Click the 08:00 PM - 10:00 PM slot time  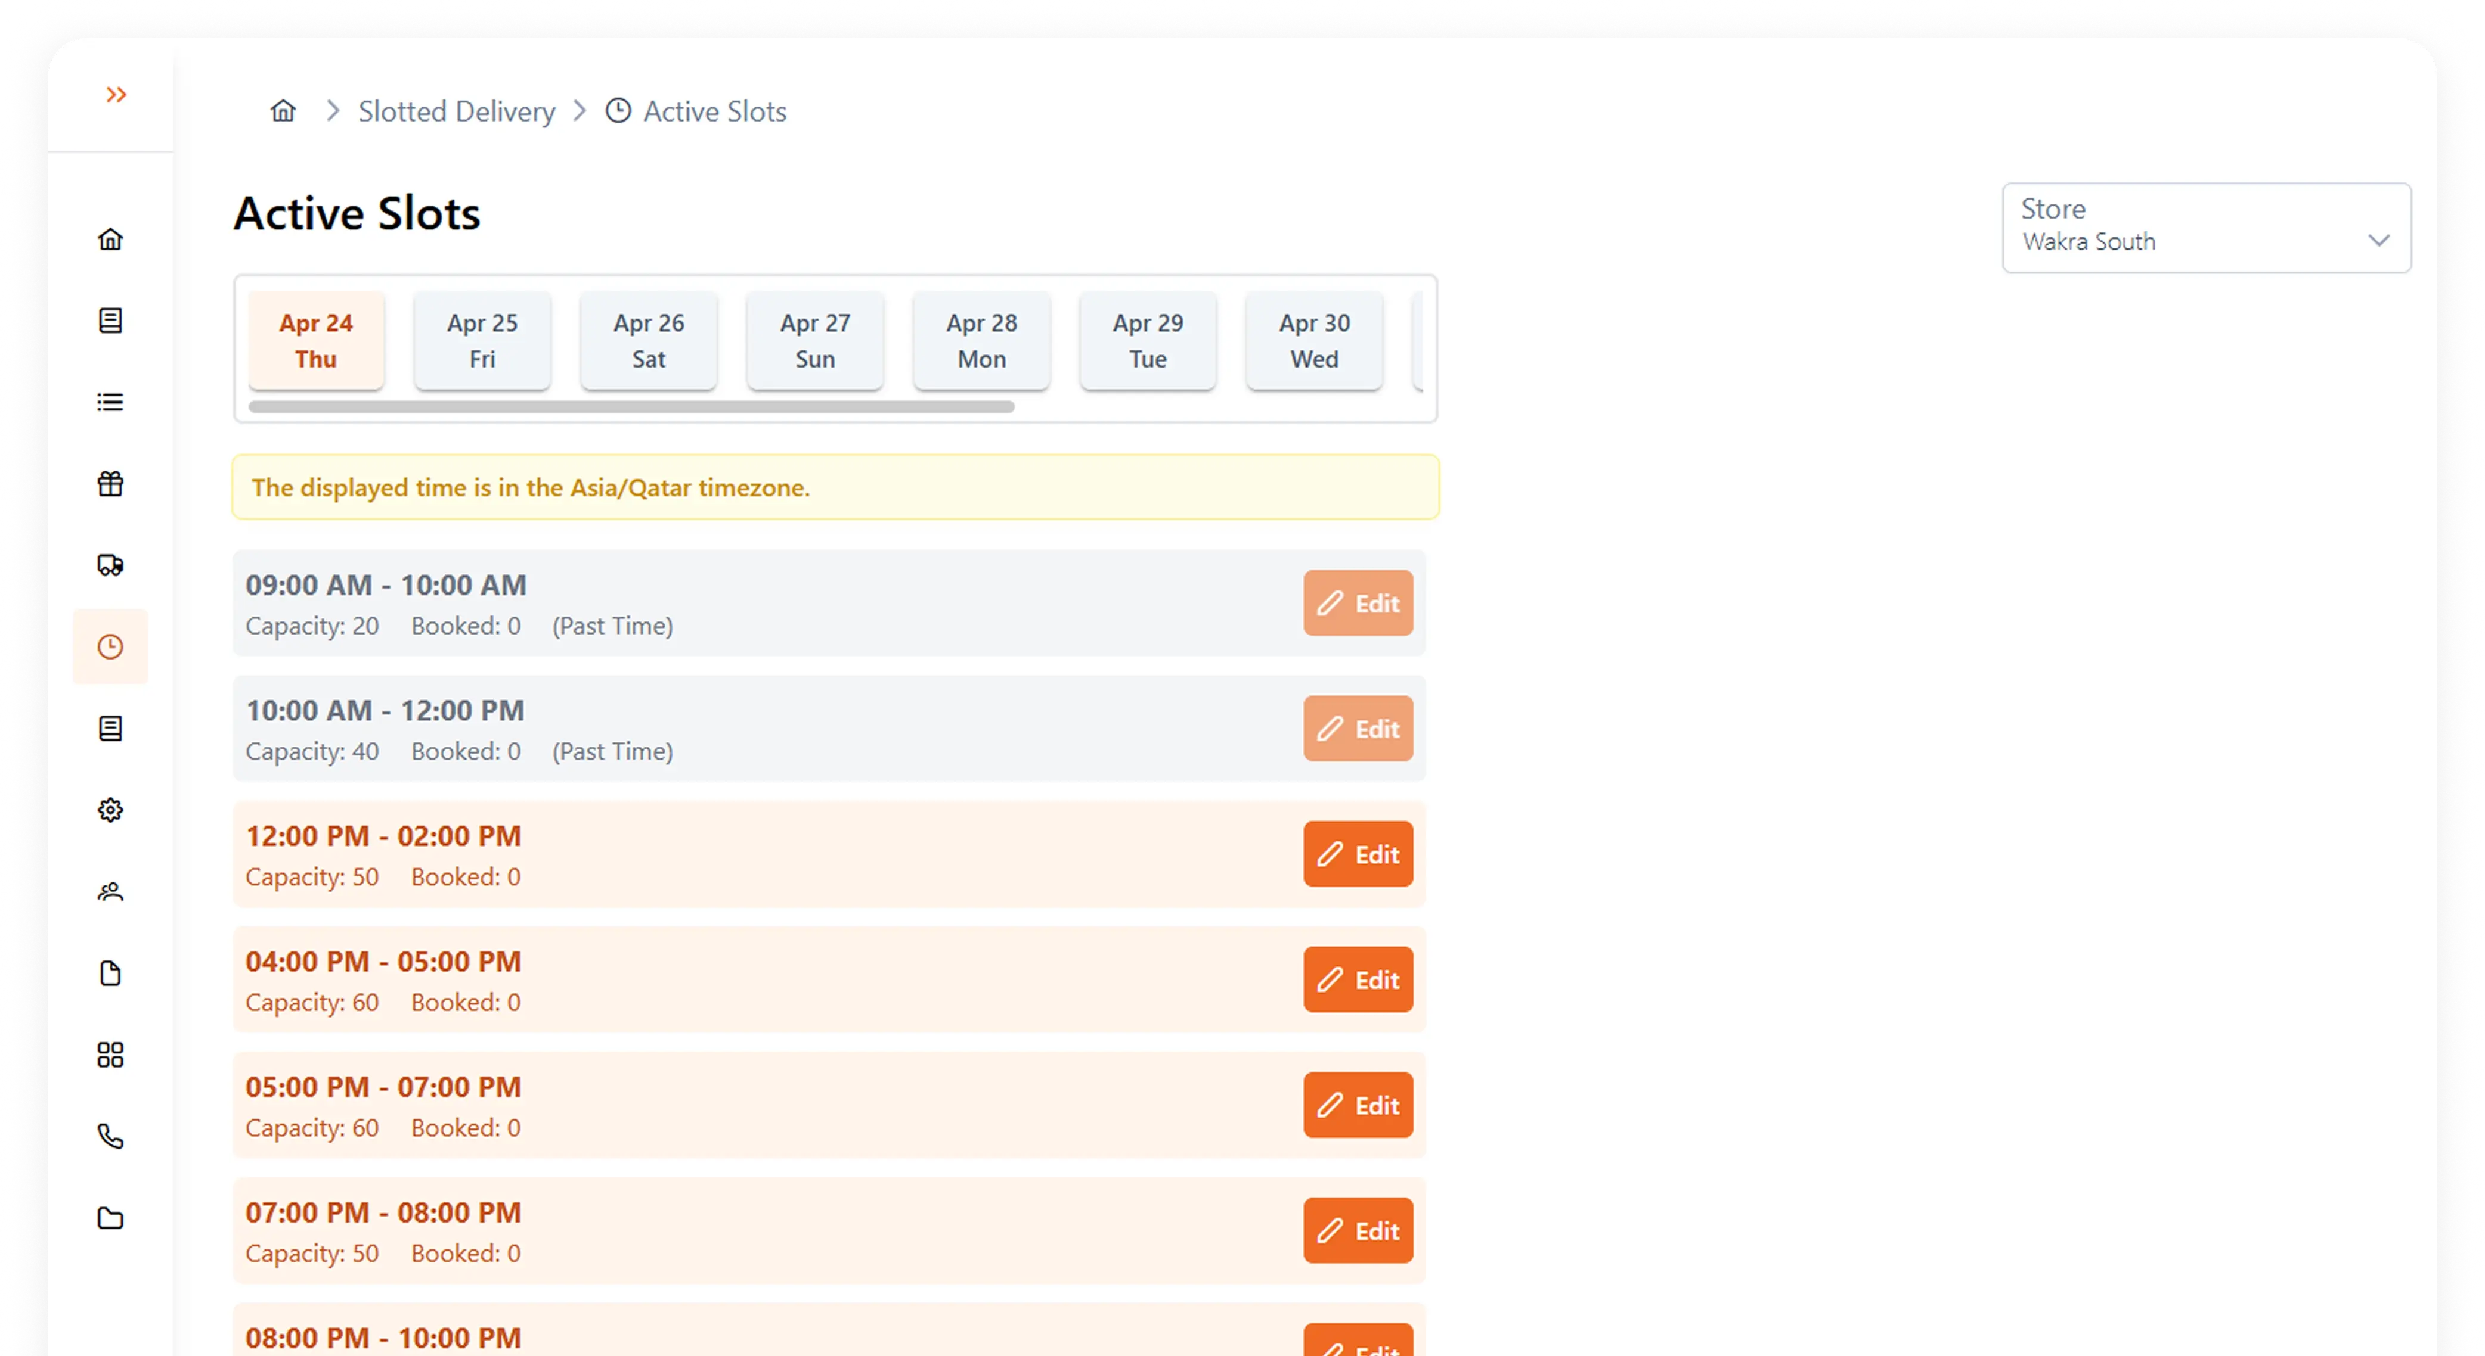coord(383,1338)
